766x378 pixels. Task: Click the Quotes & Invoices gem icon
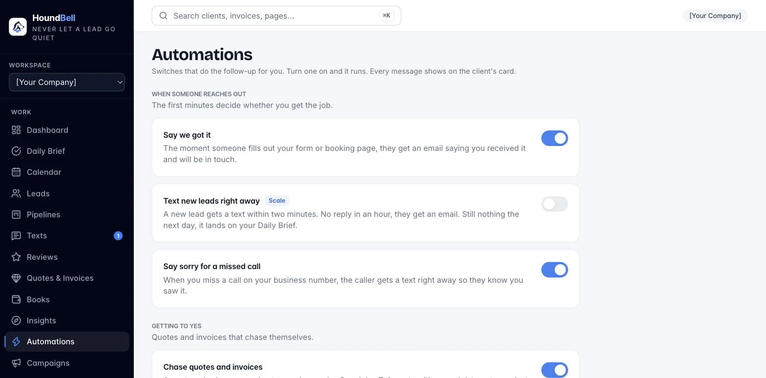coord(16,278)
